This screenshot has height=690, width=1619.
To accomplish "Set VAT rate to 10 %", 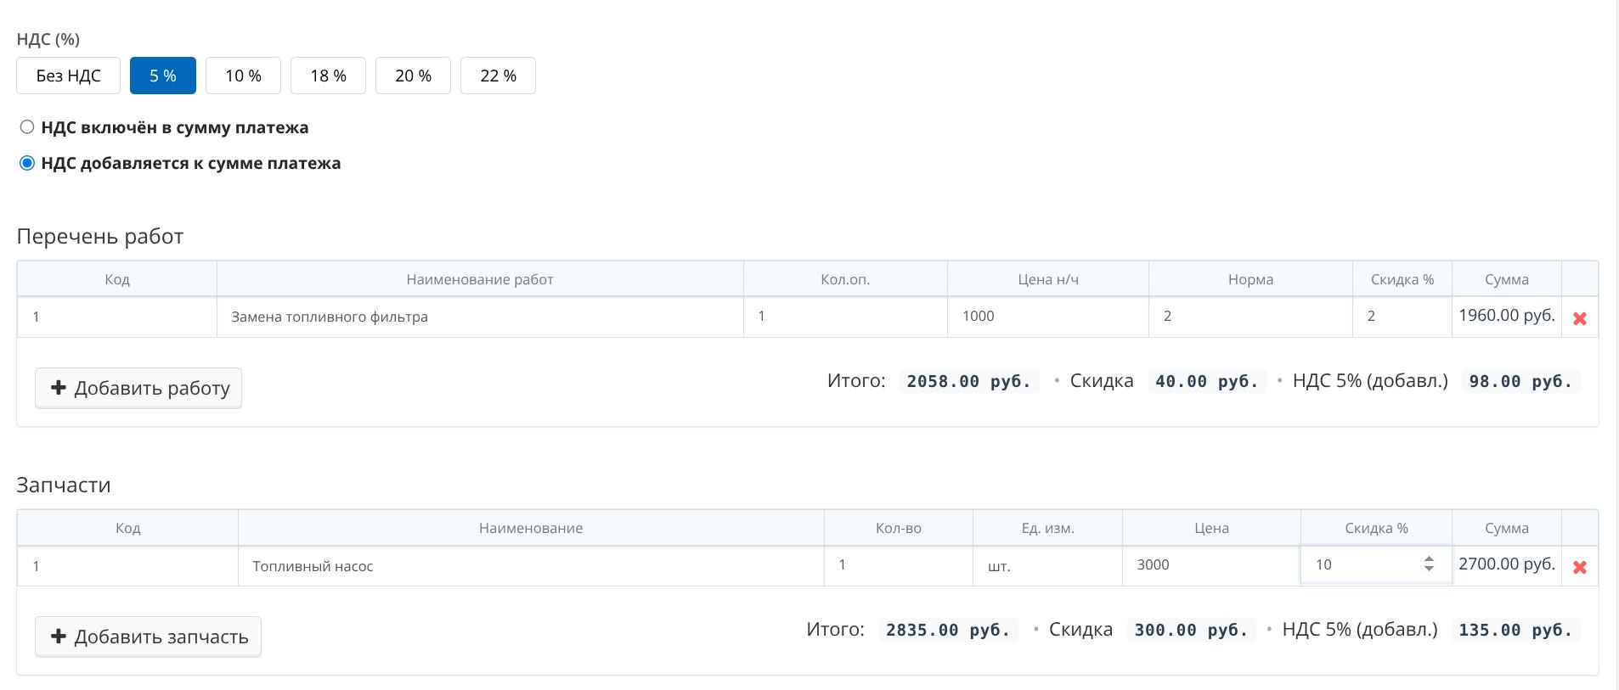I will click(243, 76).
